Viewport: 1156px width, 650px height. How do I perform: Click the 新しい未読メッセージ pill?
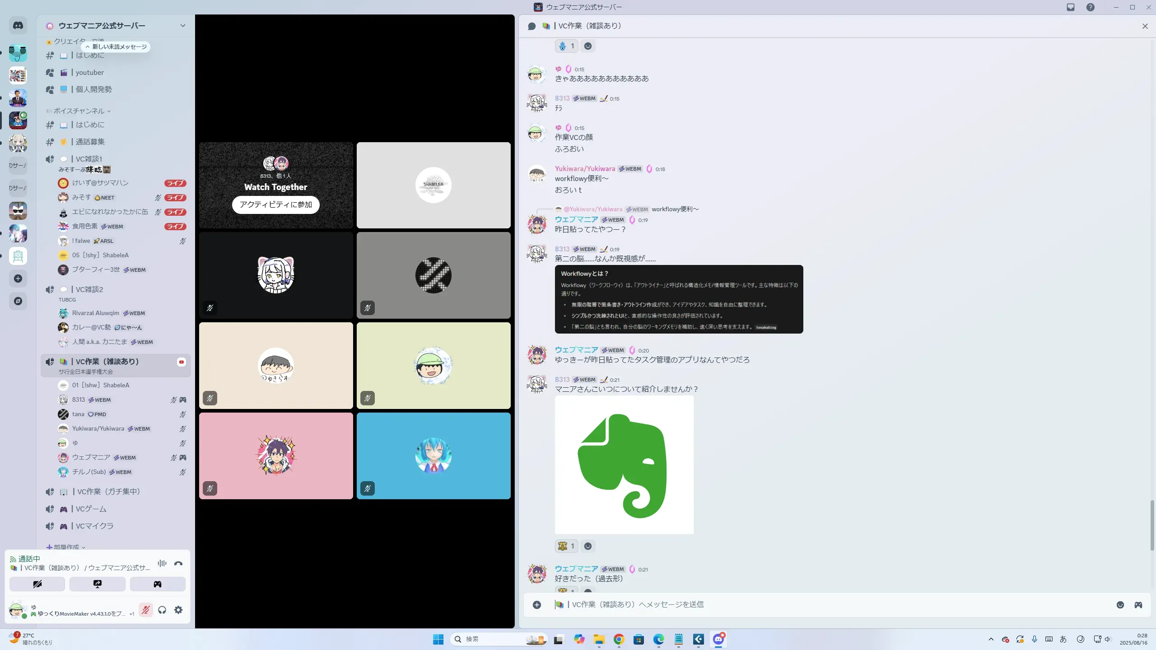[116, 47]
